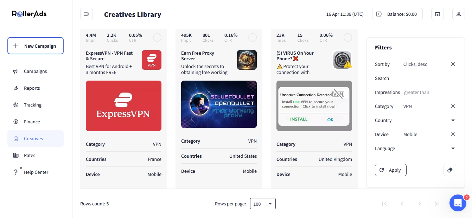Click the Search filter input
The image size is (472, 218).
[415, 78]
